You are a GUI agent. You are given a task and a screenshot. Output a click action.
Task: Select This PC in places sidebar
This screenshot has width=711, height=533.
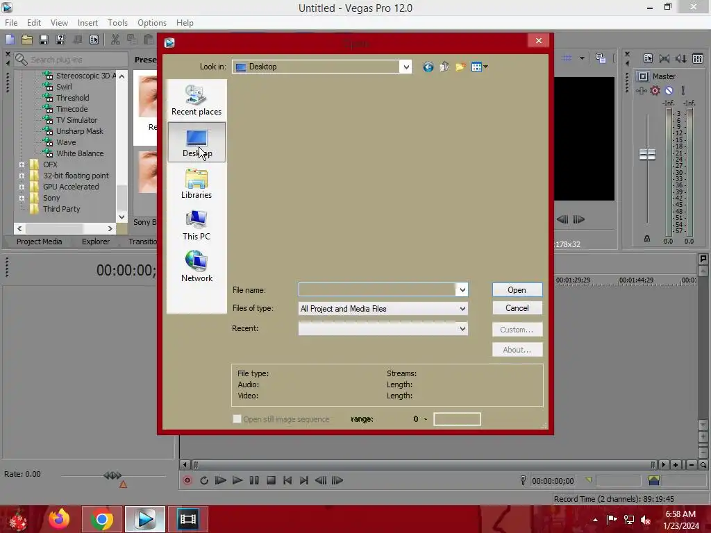pyautogui.click(x=196, y=226)
